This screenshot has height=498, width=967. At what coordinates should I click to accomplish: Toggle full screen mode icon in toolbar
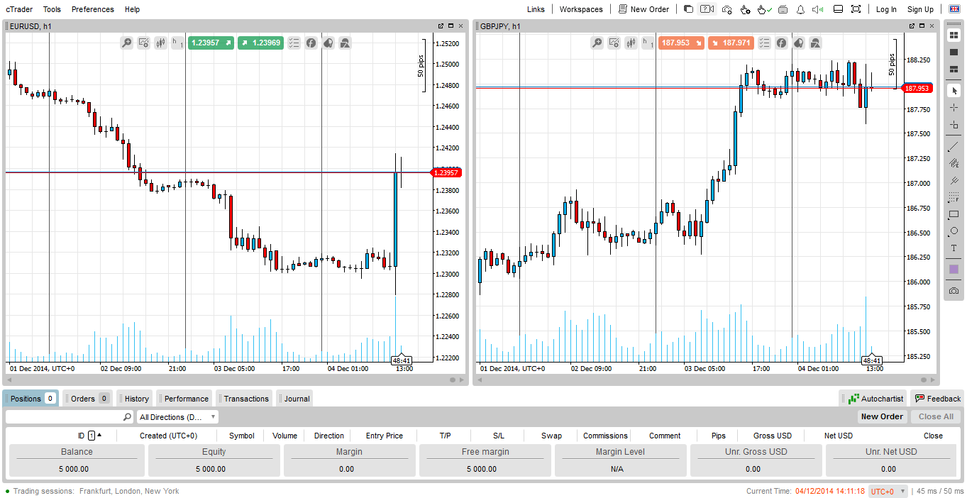click(856, 9)
